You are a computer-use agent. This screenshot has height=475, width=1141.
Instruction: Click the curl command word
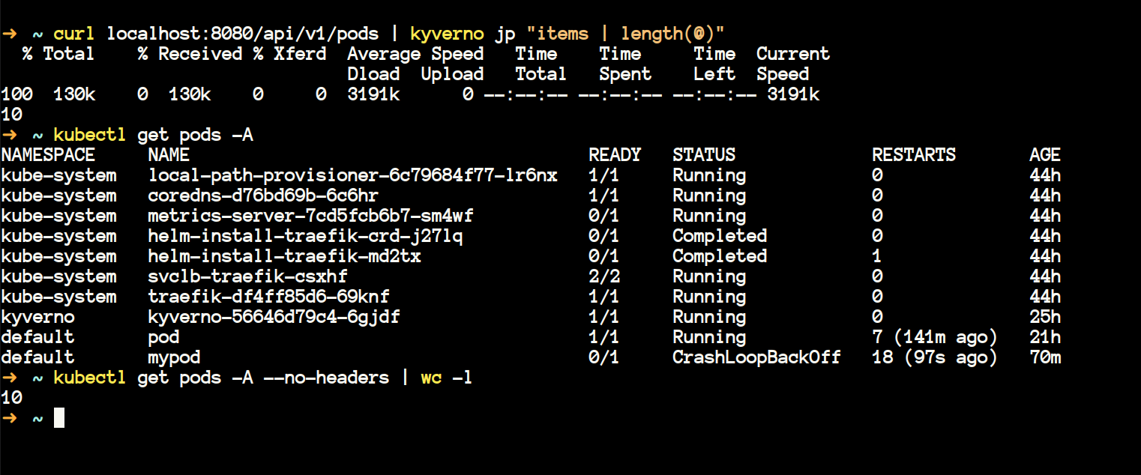74,34
